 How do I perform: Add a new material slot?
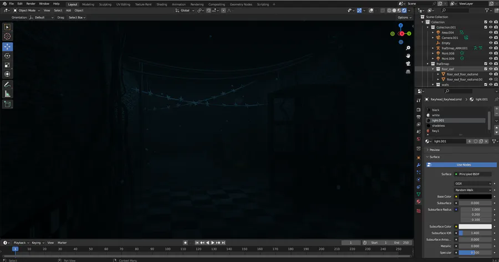[496, 109]
